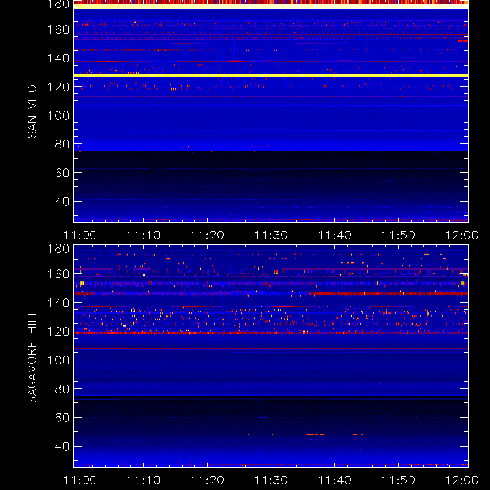This screenshot has height=490, width=490.
Task: Select the 140 label on the San Vito axis
Action: (x=58, y=58)
